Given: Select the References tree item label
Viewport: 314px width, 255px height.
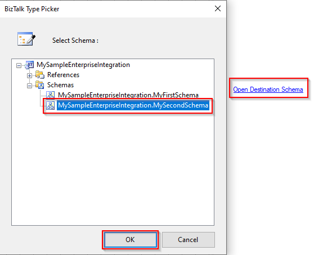Looking at the screenshot, I should pyautogui.click(x=63, y=75).
